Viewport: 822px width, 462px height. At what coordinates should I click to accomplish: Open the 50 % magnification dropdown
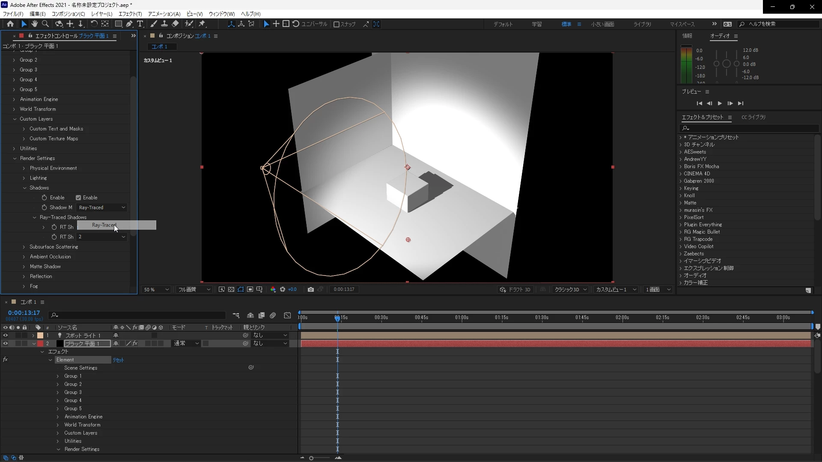pyautogui.click(x=156, y=290)
